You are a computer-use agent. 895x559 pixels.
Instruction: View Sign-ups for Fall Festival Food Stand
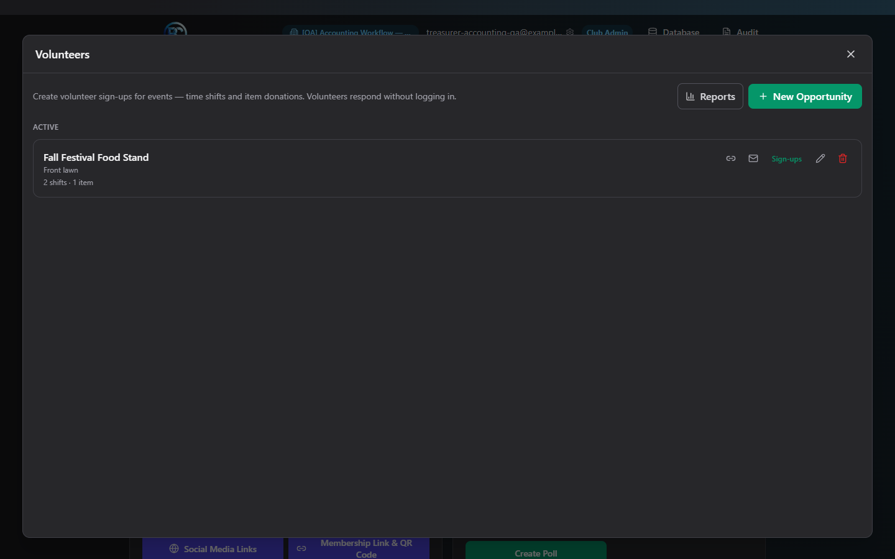(x=787, y=159)
